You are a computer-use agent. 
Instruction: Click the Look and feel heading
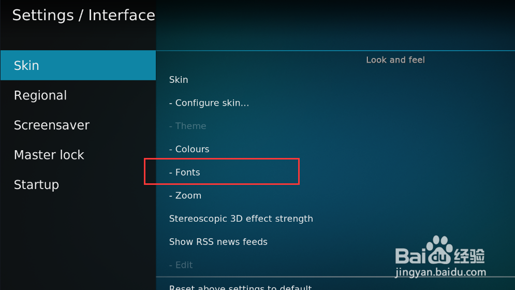(x=395, y=60)
